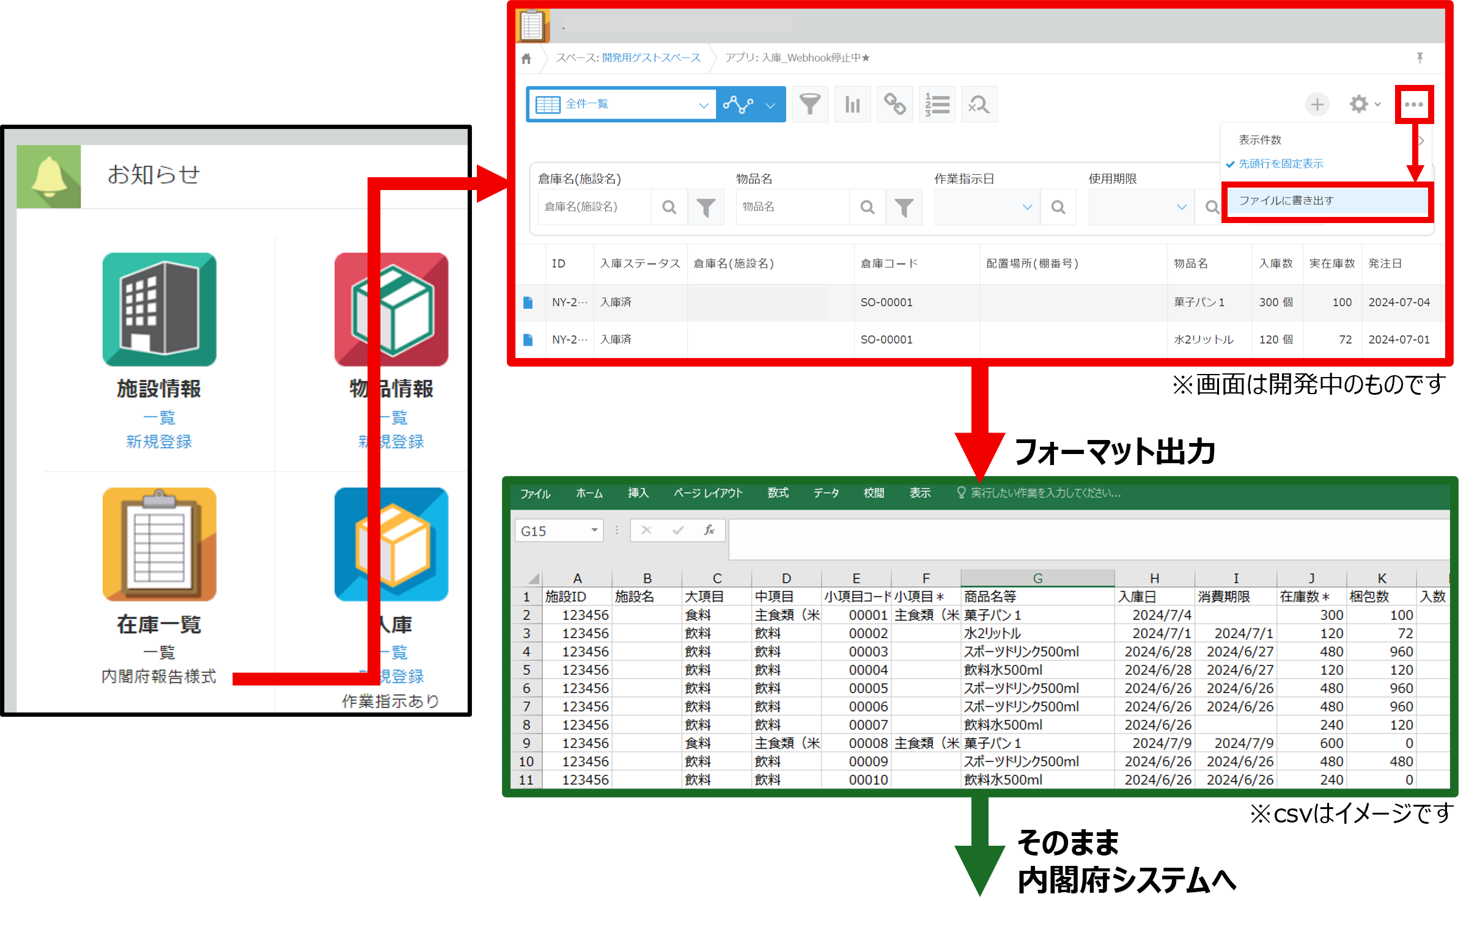Screen dimensions: 1477x949
Task: Open record icon for 菓子パン1 row
Action: [x=528, y=302]
